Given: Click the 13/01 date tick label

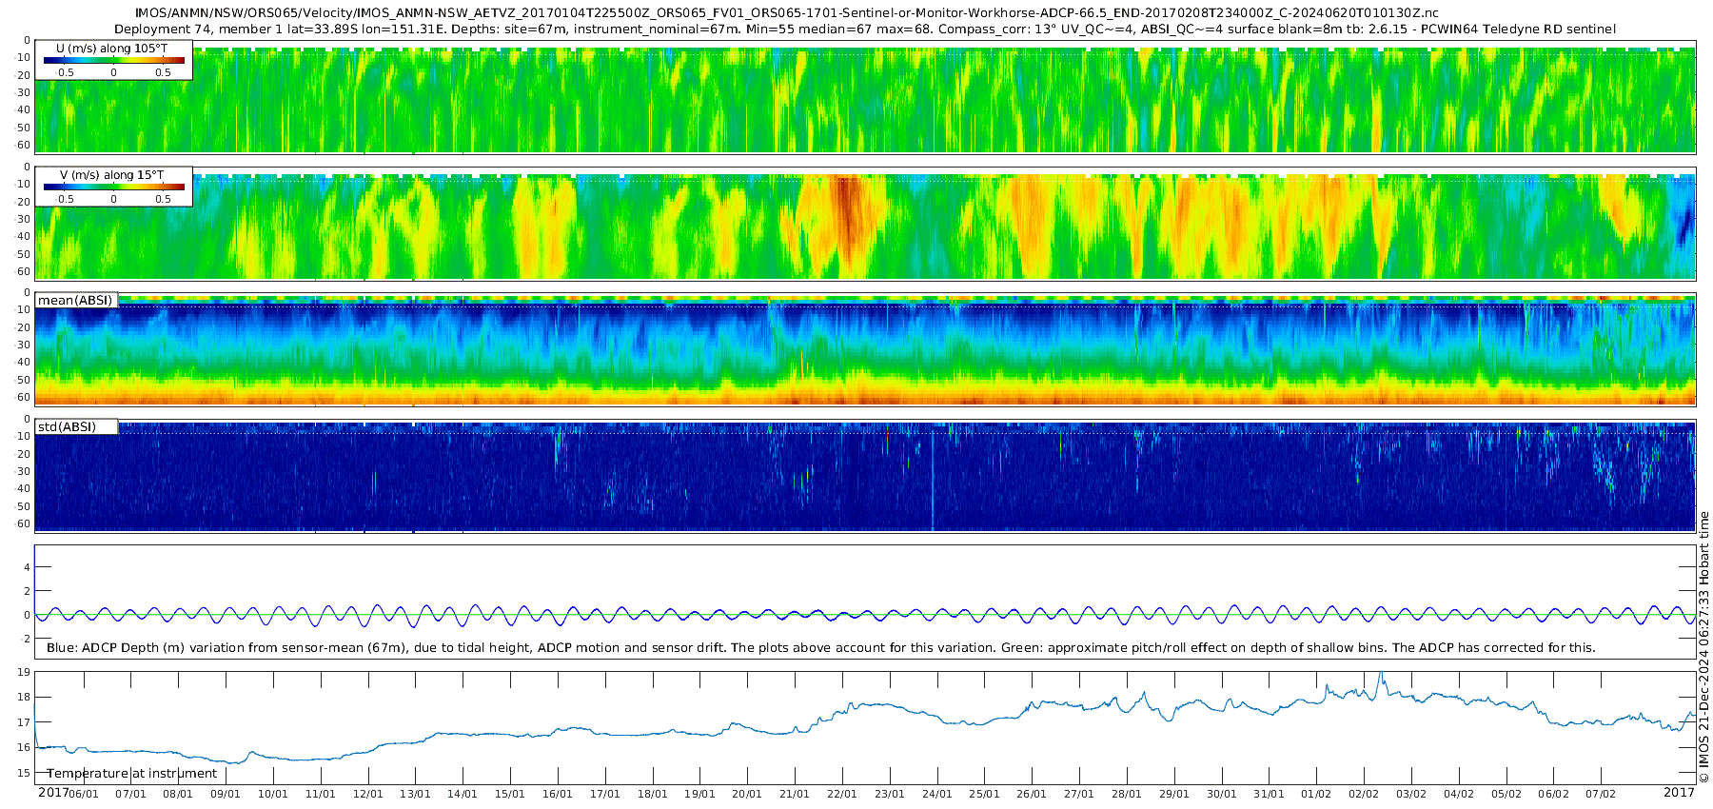Looking at the screenshot, I should click(x=415, y=795).
